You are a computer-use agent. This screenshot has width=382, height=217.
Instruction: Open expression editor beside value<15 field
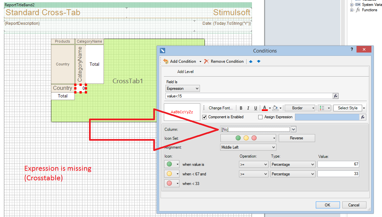coord(336,96)
